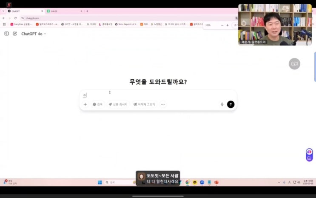The height and width of the screenshot is (198, 316).
Task: Click the presenter webcam thumbnail
Action: click(x=275, y=25)
